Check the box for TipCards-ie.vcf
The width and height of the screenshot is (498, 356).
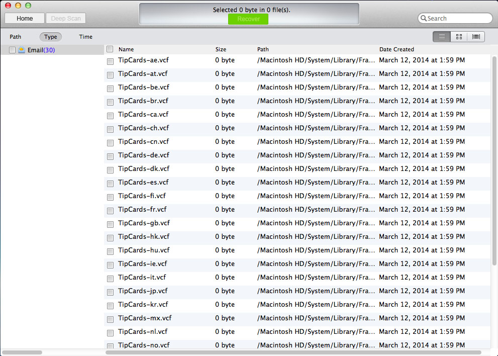[x=110, y=265]
